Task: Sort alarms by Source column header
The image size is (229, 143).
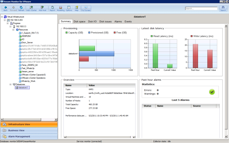Action: tap(204, 106)
